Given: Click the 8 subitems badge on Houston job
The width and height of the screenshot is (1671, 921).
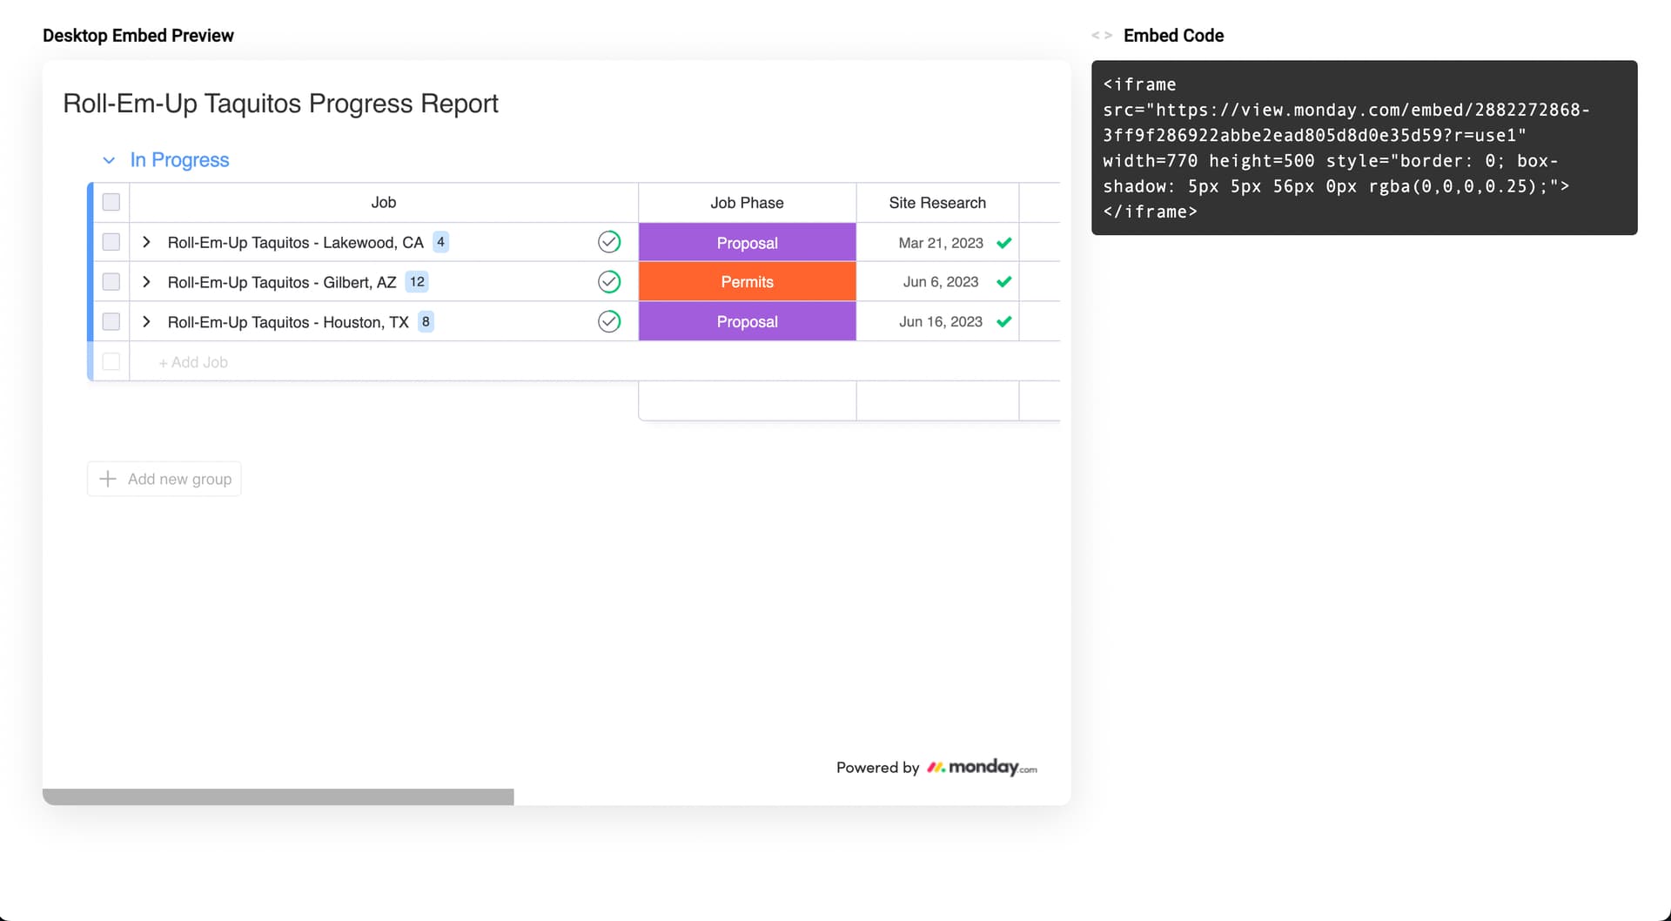Looking at the screenshot, I should click(426, 322).
